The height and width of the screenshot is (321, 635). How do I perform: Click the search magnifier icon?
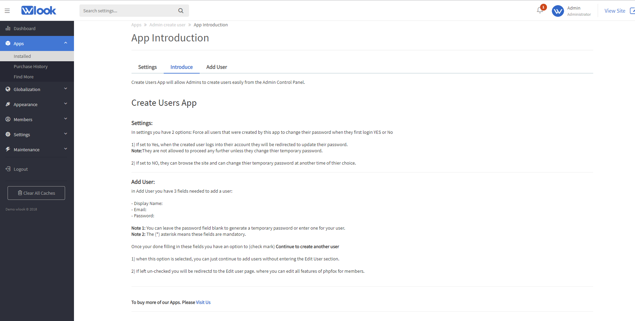pyautogui.click(x=181, y=11)
